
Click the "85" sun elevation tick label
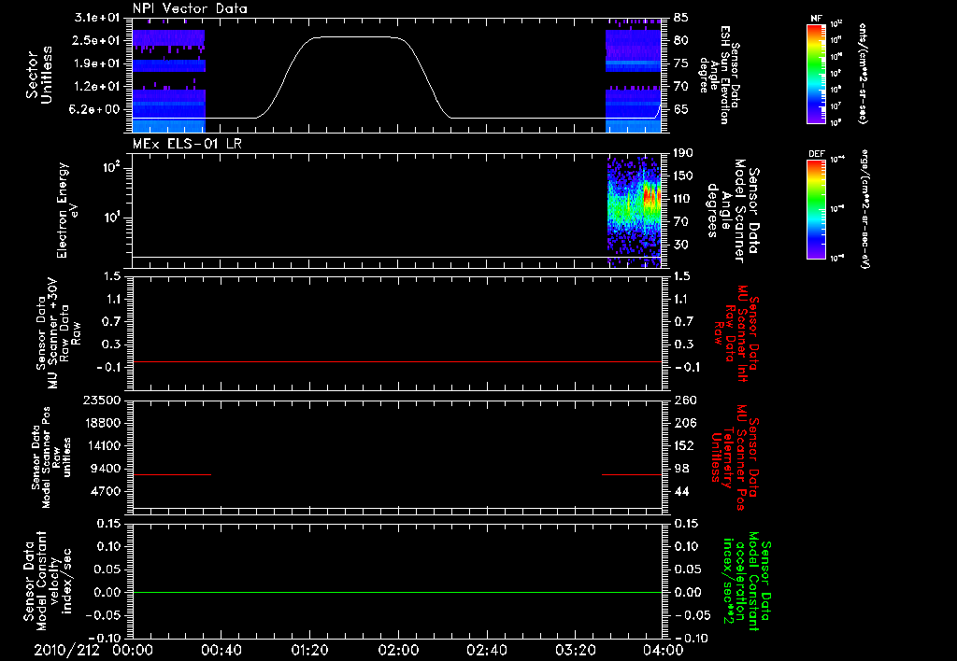[x=681, y=18]
